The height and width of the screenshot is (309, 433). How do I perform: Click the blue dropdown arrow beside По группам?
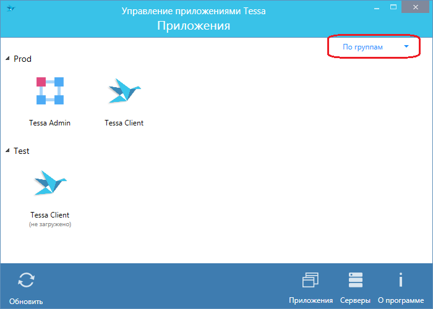tap(406, 46)
